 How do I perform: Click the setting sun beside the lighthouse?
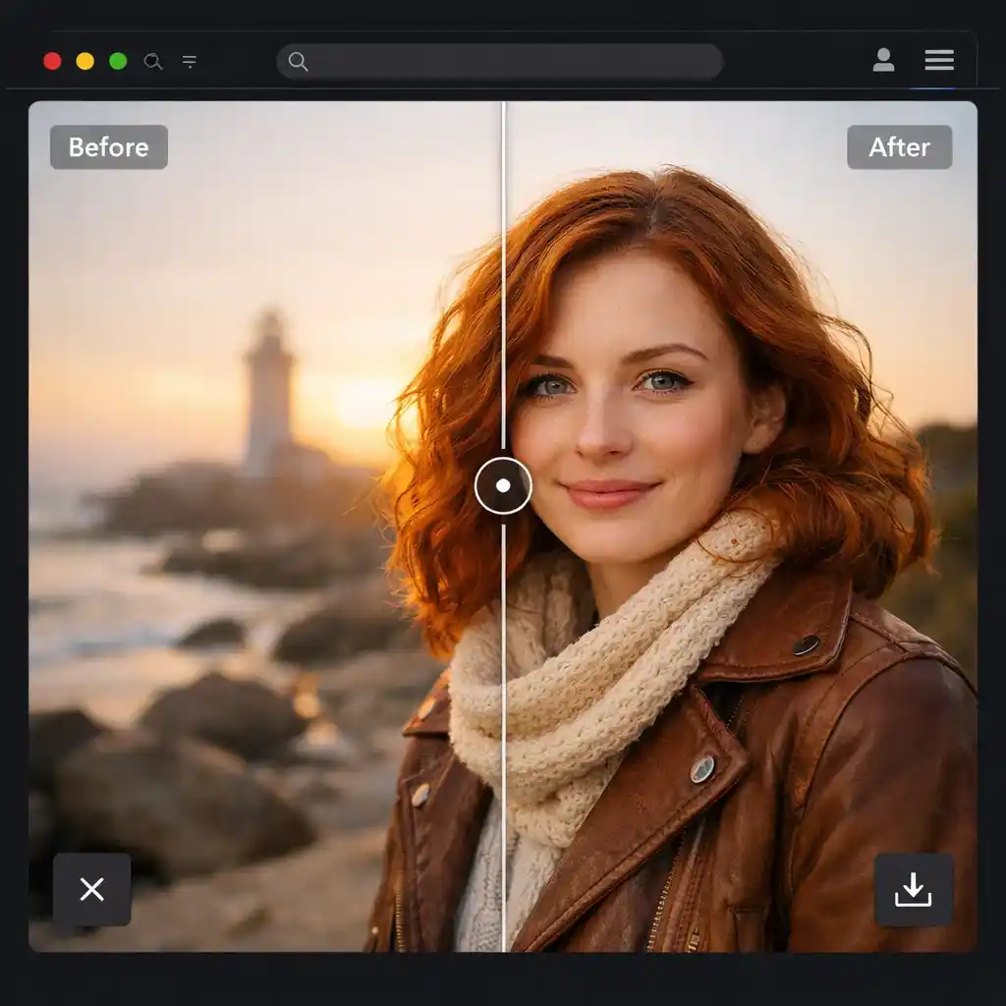coord(366,401)
